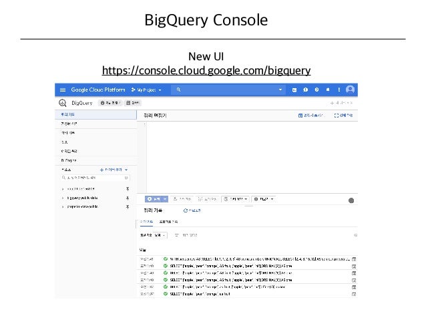The image size is (426, 320).
Task: Click the search magnifier icon in top bar
Action: (178, 90)
